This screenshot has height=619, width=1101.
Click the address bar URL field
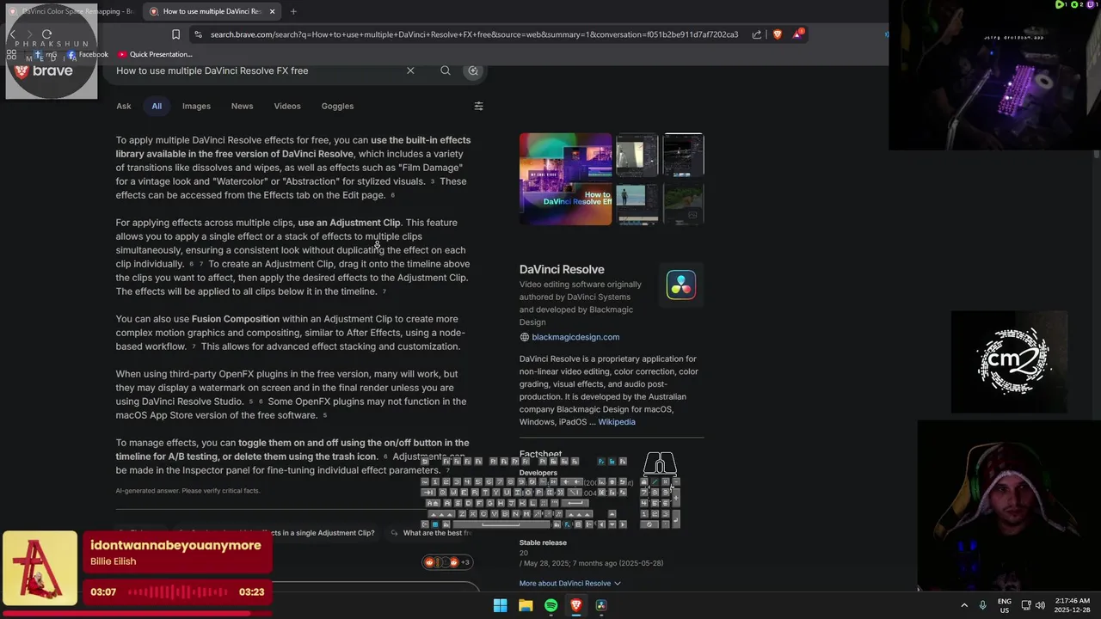474,34
